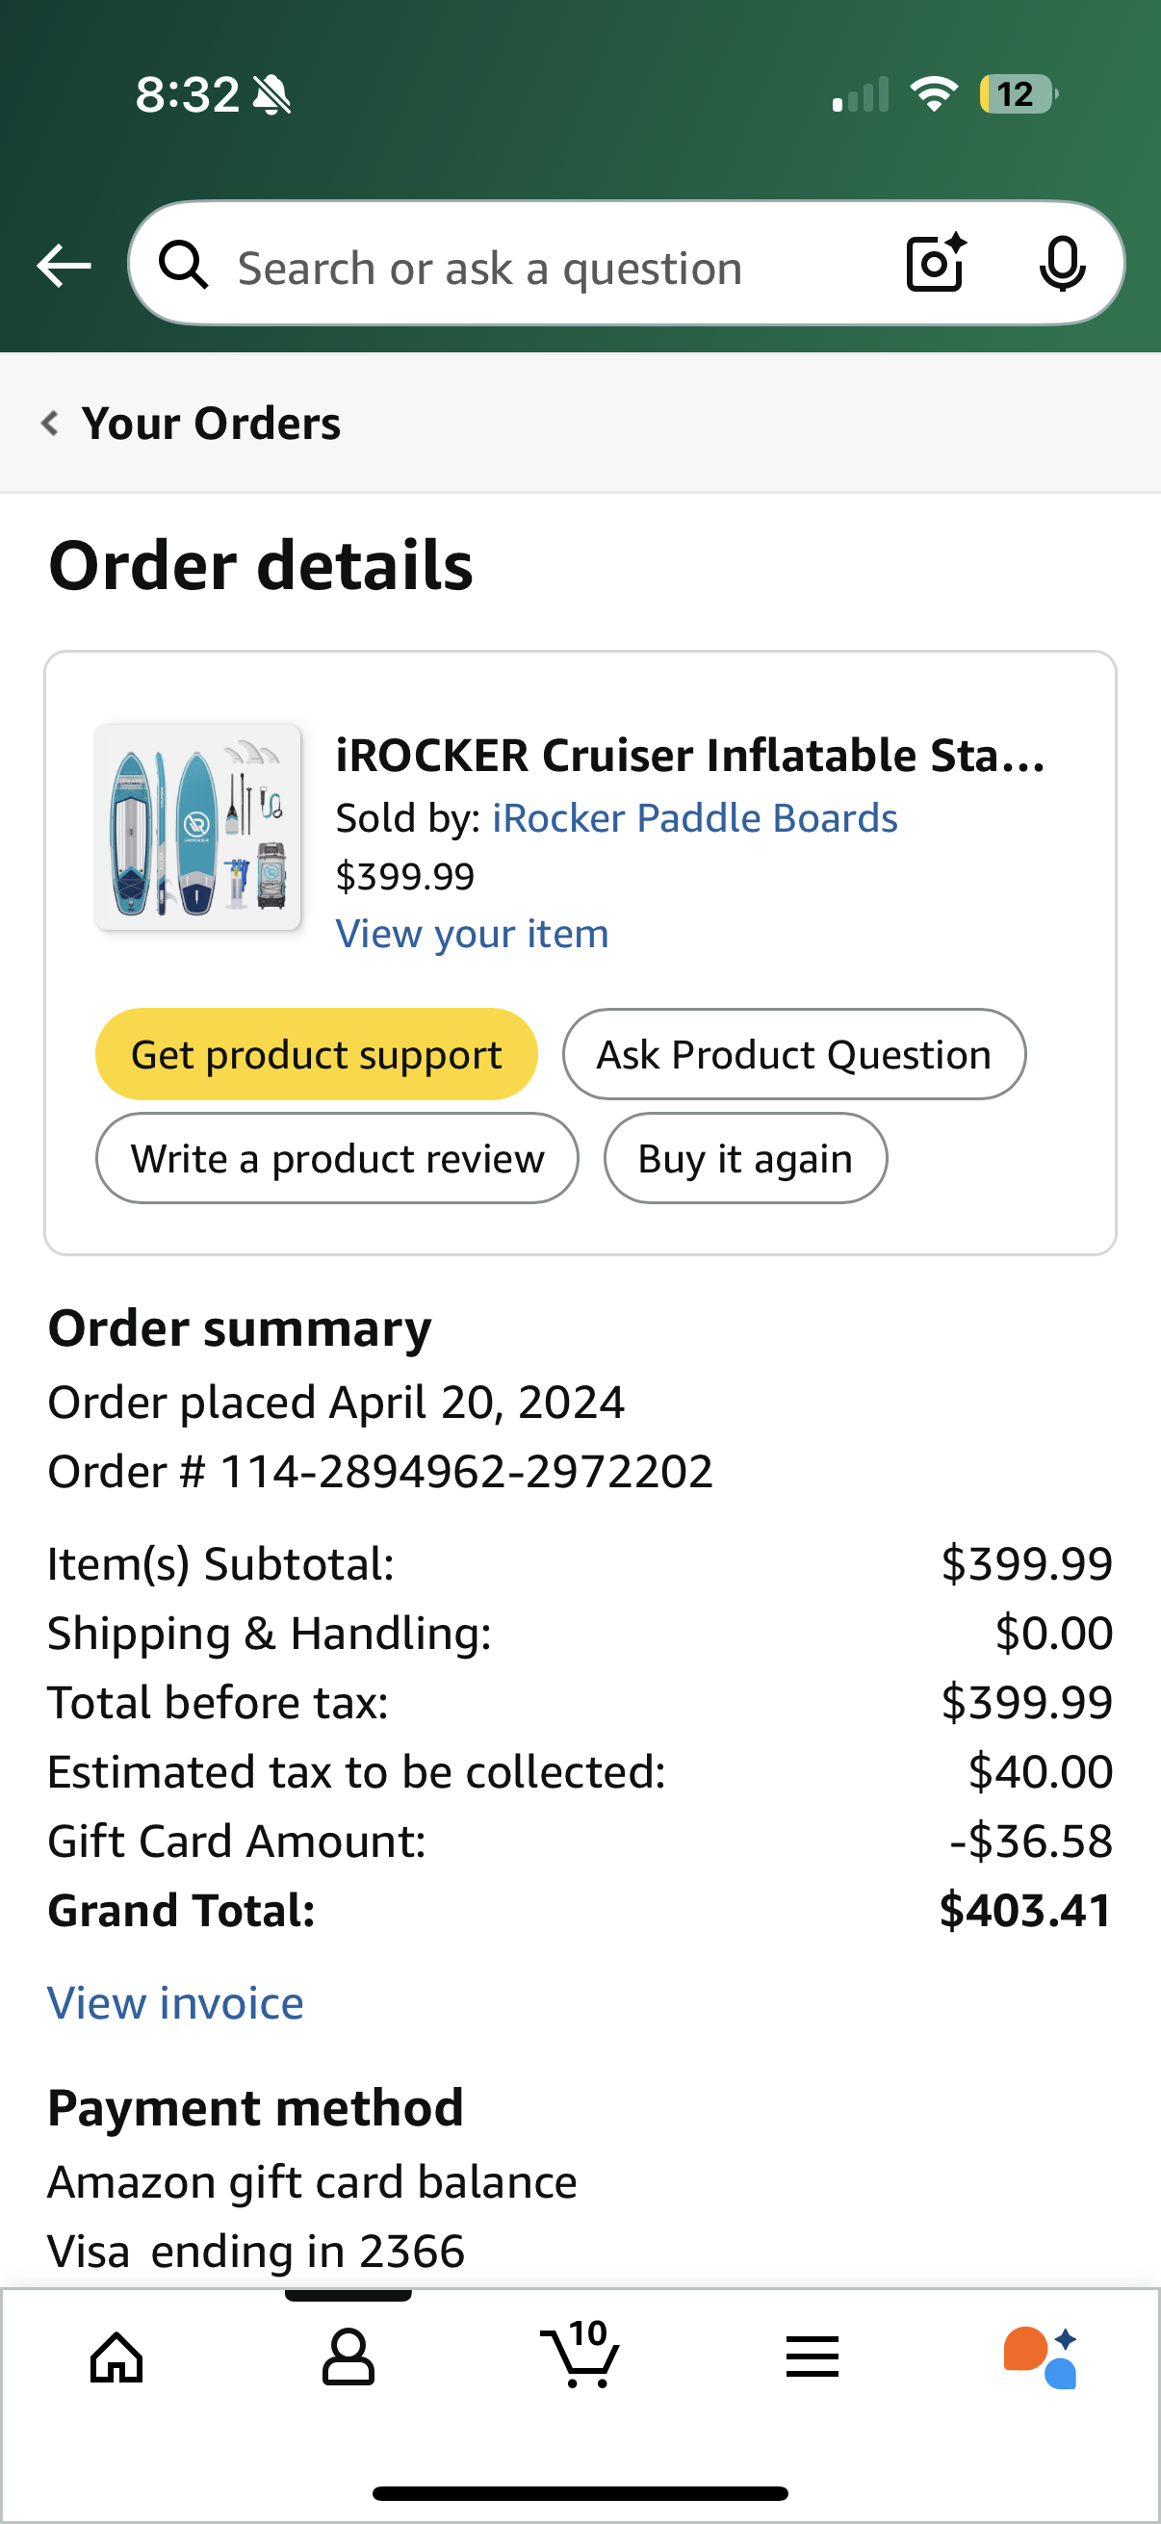This screenshot has height=2524, width=1161.
Task: Open the hamburger menu tab
Action: [x=813, y=2357]
